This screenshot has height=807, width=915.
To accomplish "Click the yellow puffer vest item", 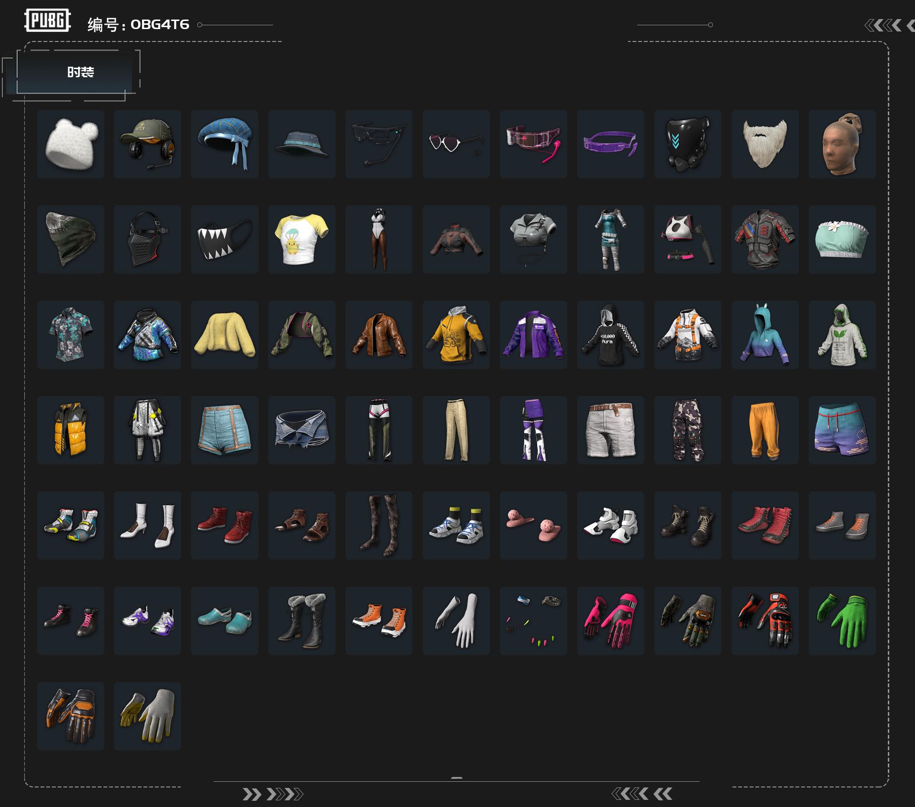I will coord(71,430).
